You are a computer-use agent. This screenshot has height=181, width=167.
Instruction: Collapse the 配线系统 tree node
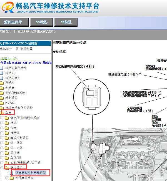pos(2,168)
